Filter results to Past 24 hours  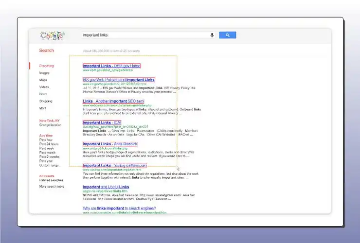[49, 144]
